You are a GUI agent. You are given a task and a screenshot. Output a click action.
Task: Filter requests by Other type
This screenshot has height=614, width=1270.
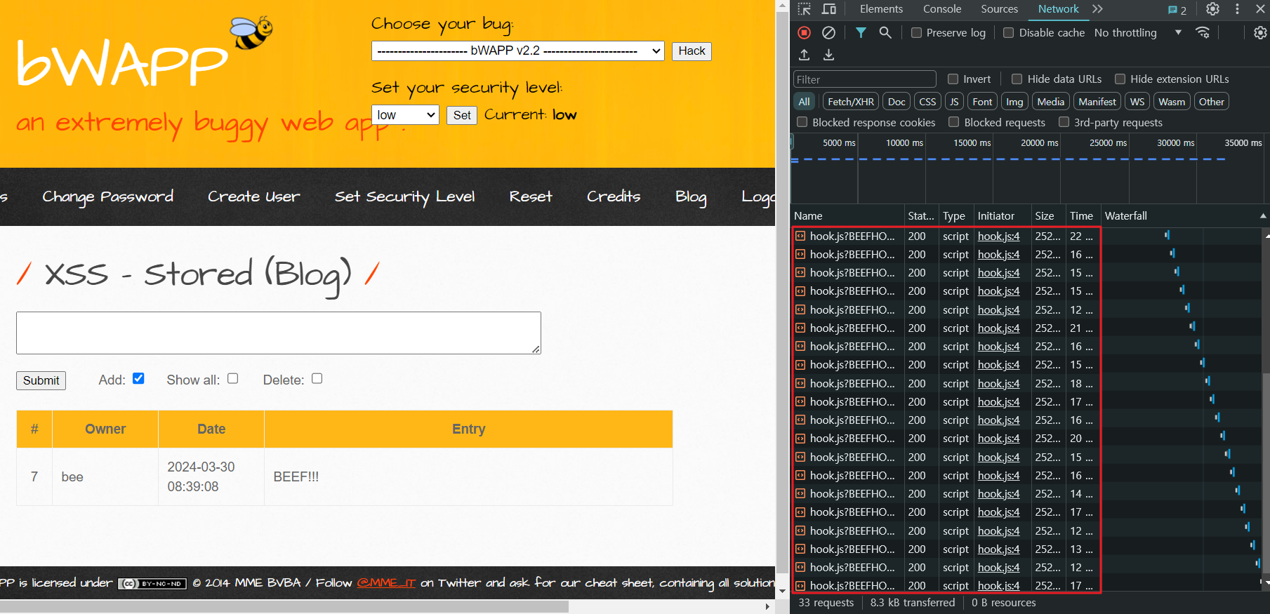point(1211,102)
